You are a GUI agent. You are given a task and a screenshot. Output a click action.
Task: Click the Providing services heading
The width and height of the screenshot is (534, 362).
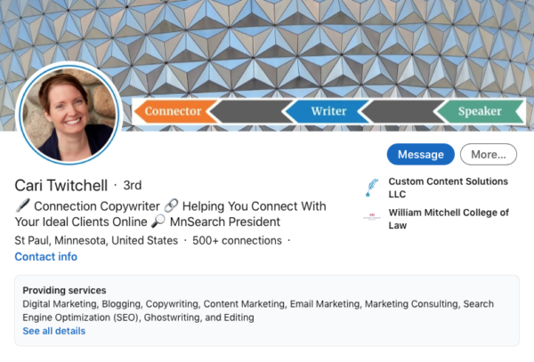tap(64, 290)
